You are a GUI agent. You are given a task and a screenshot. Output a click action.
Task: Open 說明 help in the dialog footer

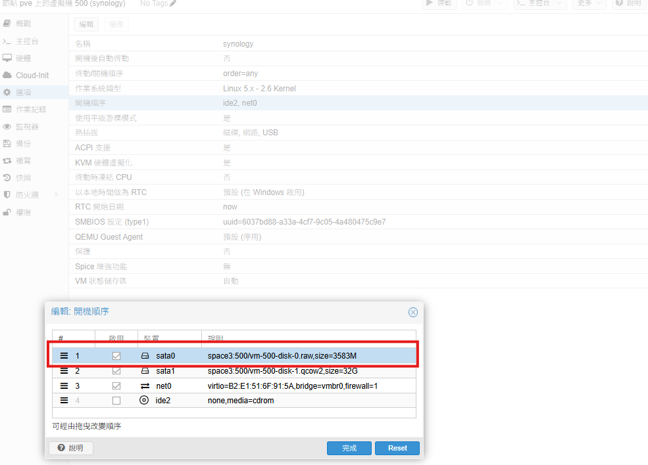71,448
